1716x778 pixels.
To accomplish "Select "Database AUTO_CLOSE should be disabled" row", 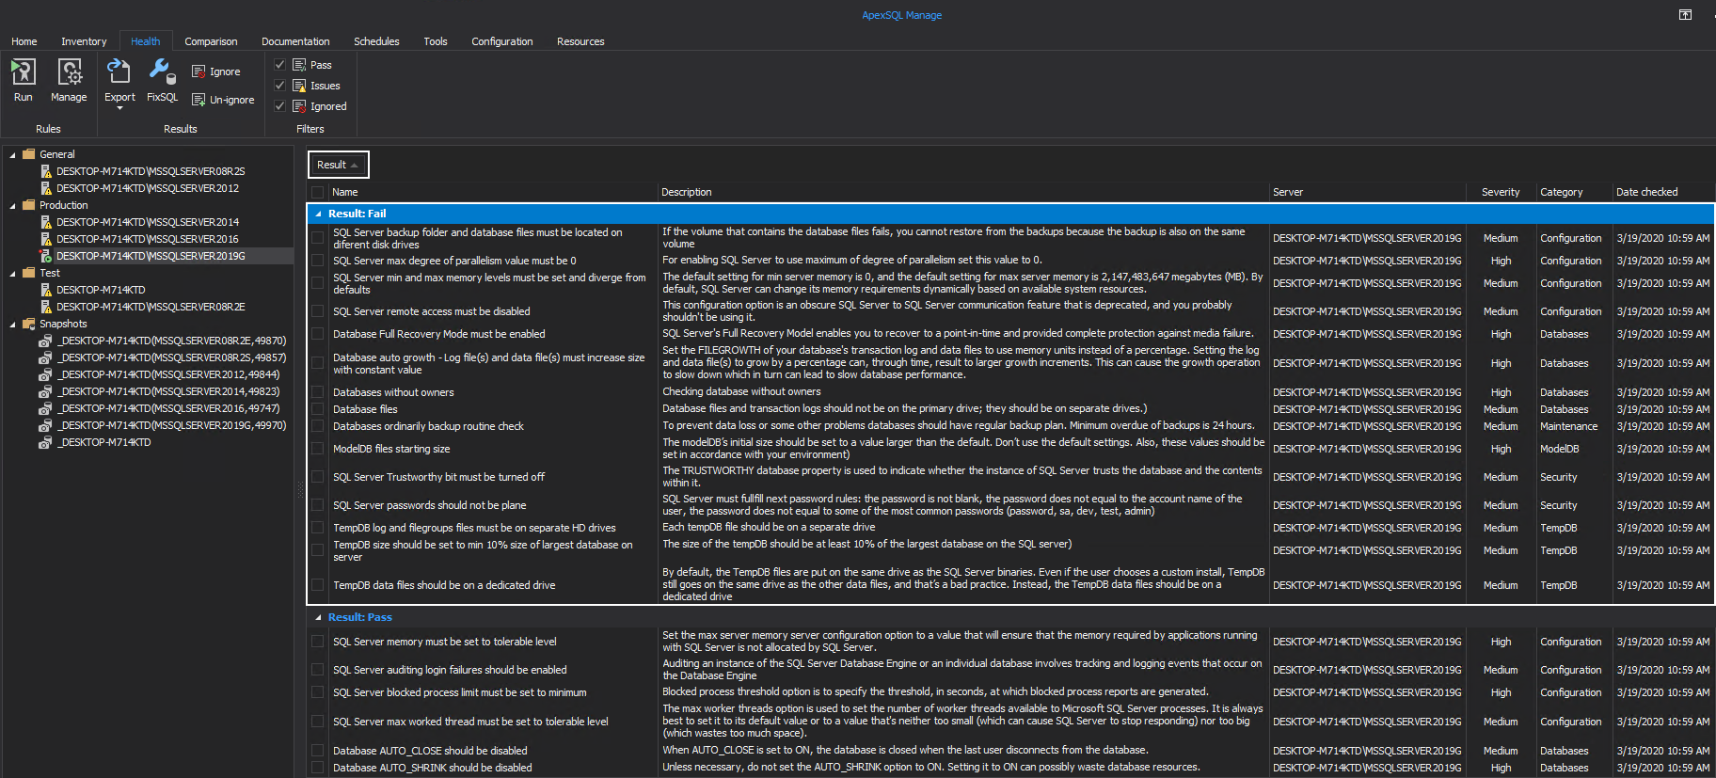I will pos(1011,751).
